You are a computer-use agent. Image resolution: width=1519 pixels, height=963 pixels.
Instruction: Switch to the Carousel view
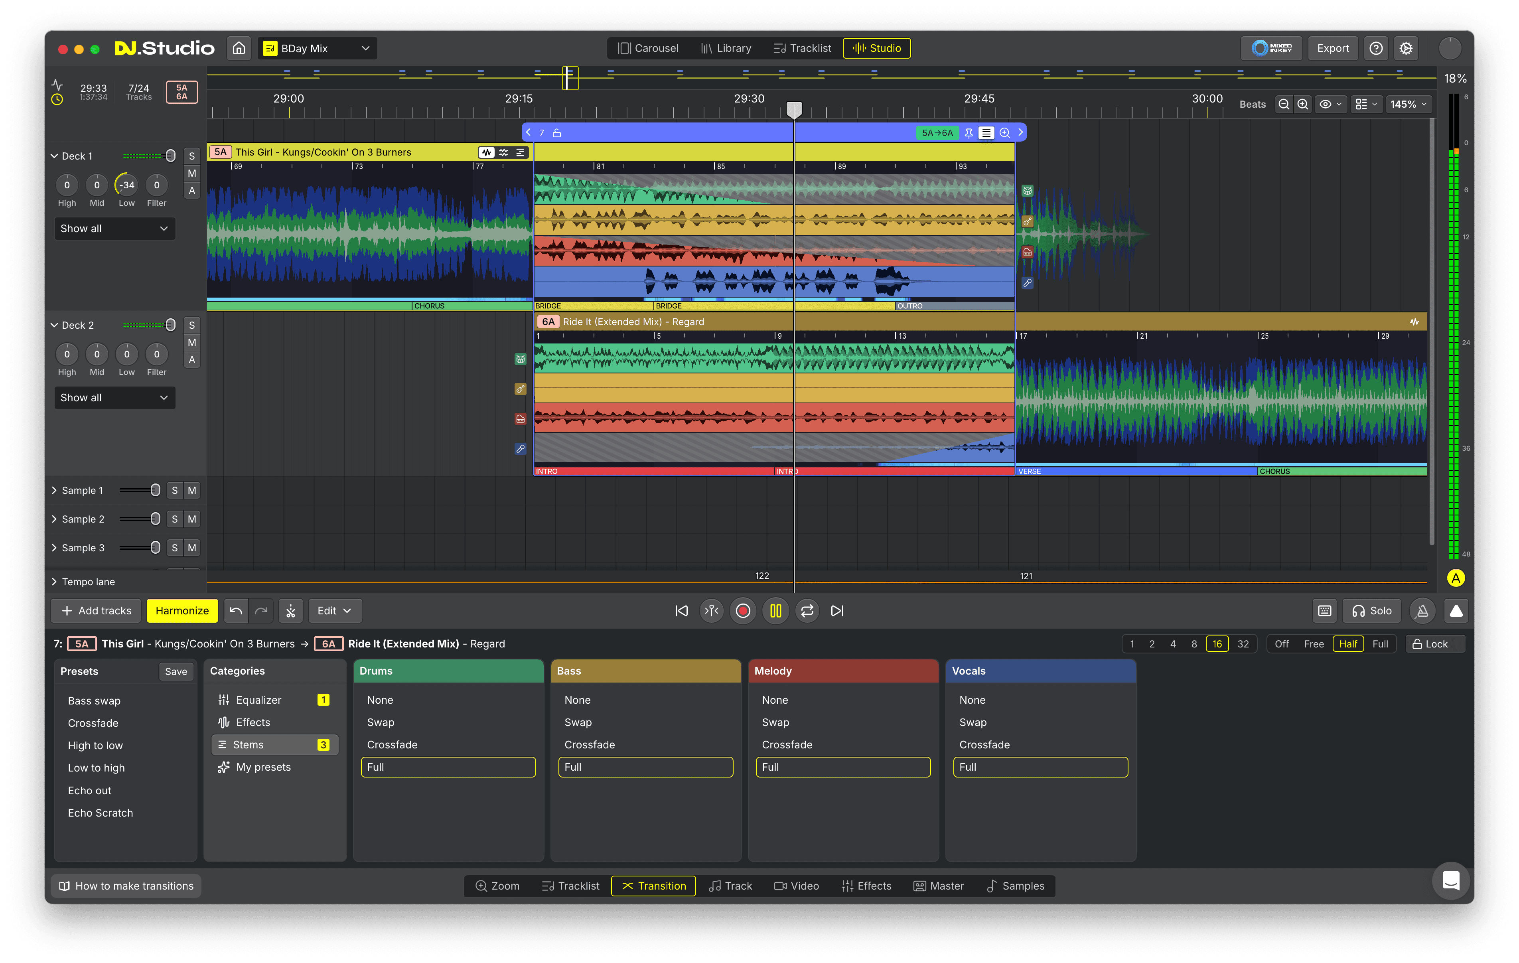pyautogui.click(x=648, y=48)
